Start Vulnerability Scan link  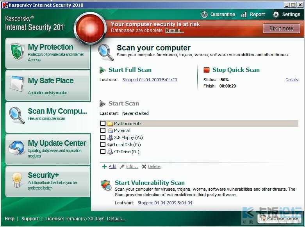click(x=150, y=183)
